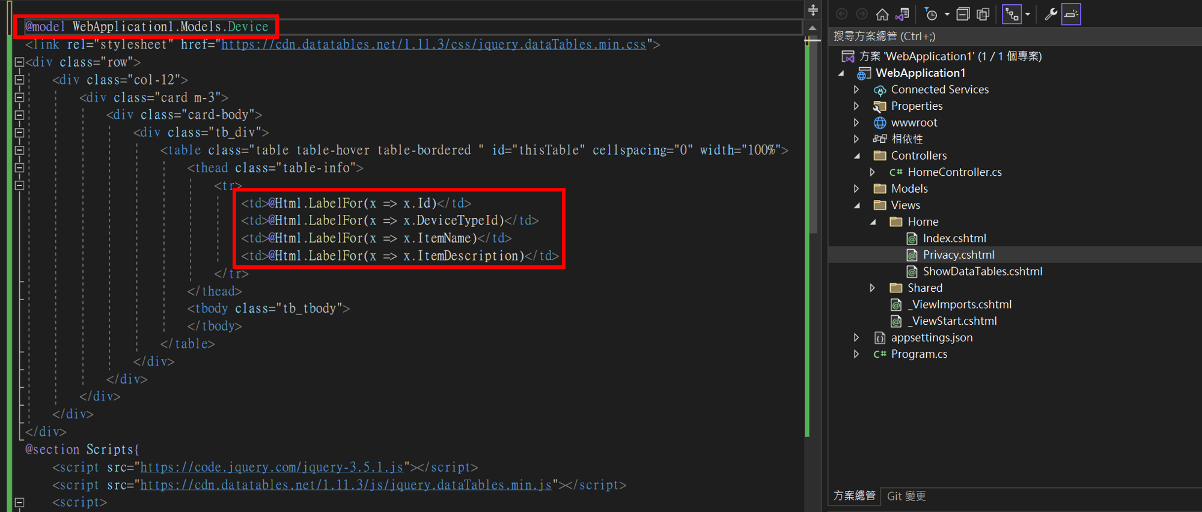Expand the Shared folder in Views
Viewport: 1202px width, 512px height.
(x=873, y=288)
